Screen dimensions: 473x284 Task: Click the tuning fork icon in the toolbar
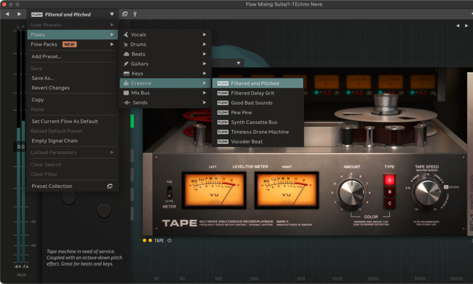pyautogui.click(x=135, y=14)
